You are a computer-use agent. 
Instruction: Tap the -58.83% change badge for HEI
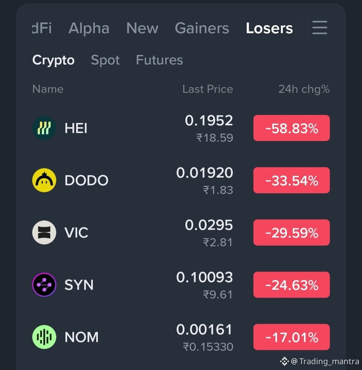point(291,128)
